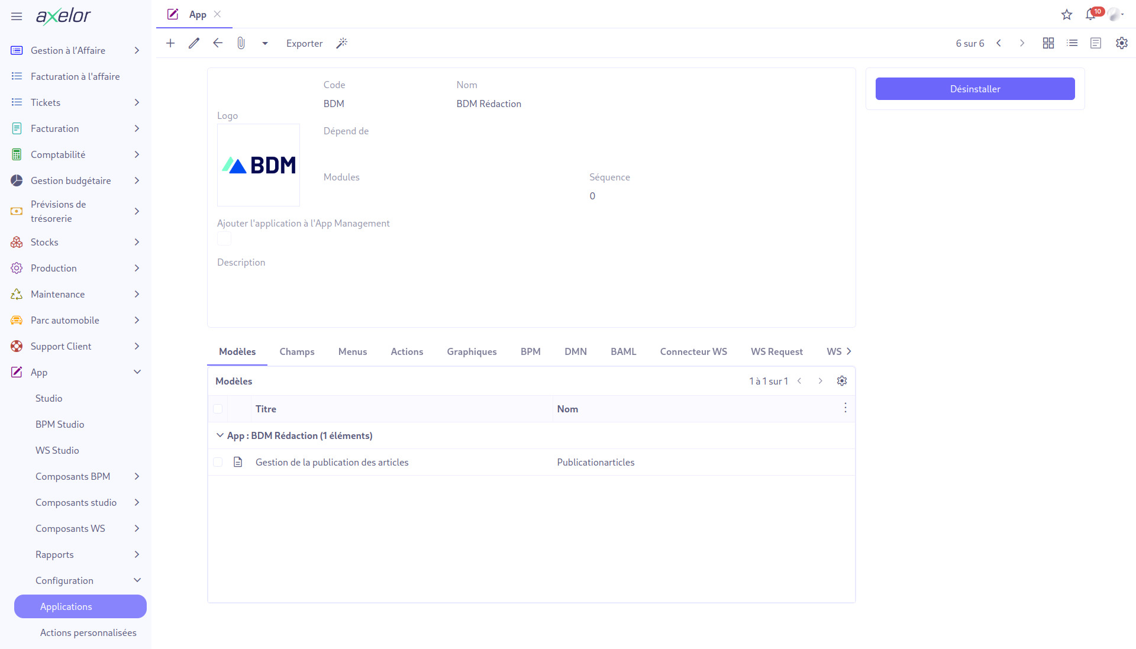Screen dimensions: 1136x649
Task: Open Studio under App
Action: (49, 398)
